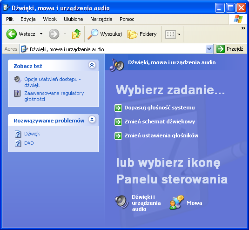
Task: Show more toolbar items chevron
Action: click(243, 28)
